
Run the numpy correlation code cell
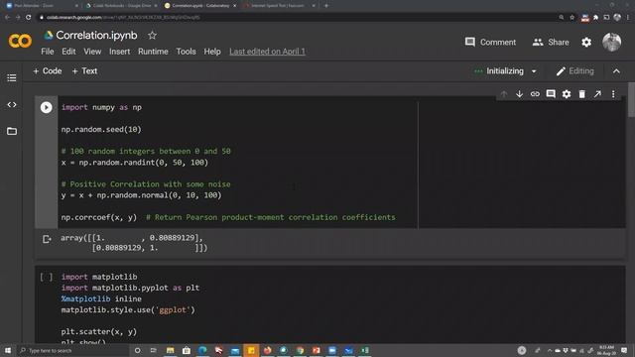(x=47, y=107)
